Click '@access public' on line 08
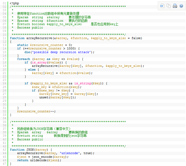186x166 pixels. coord(30,27)
